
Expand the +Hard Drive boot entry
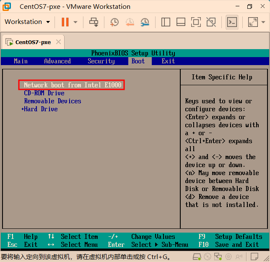tap(39, 109)
